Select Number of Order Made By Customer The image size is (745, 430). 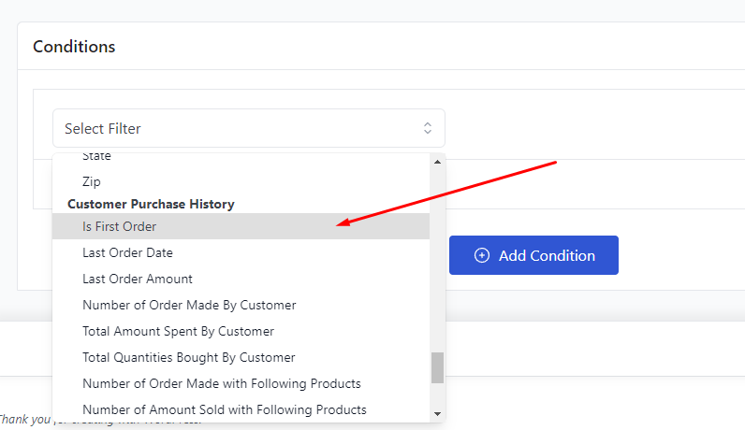[x=241, y=305]
